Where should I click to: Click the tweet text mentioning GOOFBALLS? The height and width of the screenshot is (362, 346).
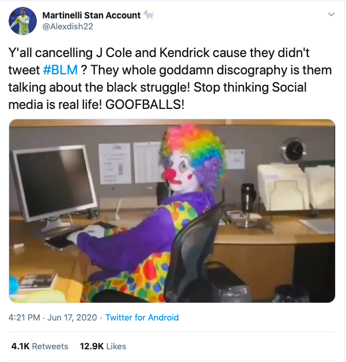pos(170,78)
